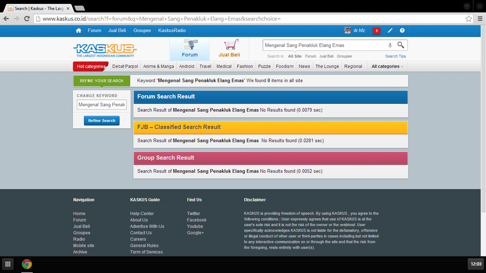
Task: Open footer Facebook link
Action: point(197,220)
